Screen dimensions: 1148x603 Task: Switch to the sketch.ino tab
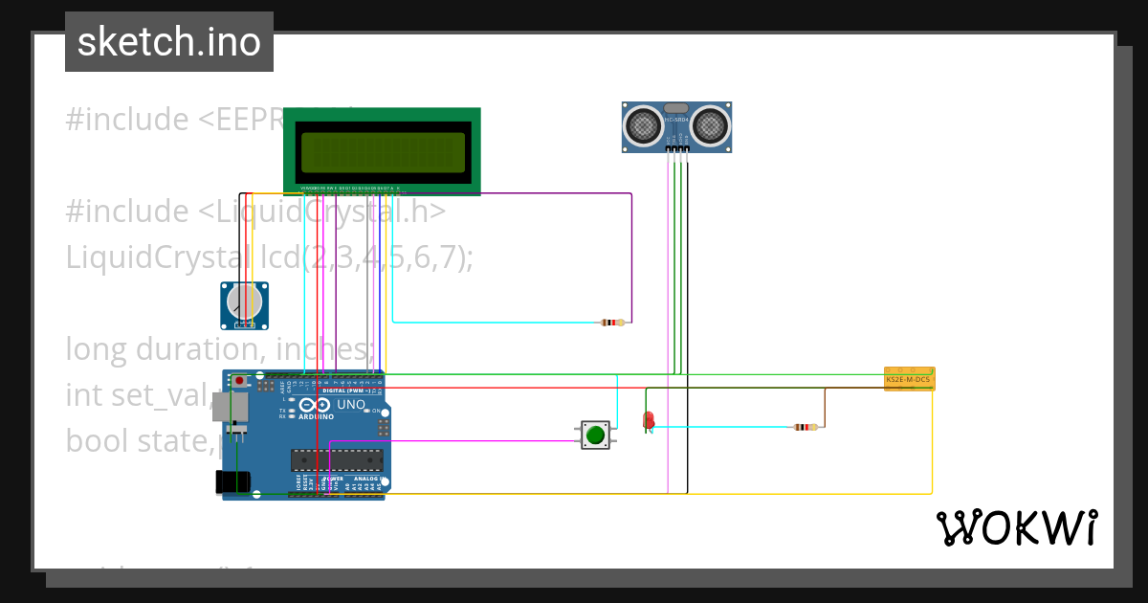click(x=168, y=41)
